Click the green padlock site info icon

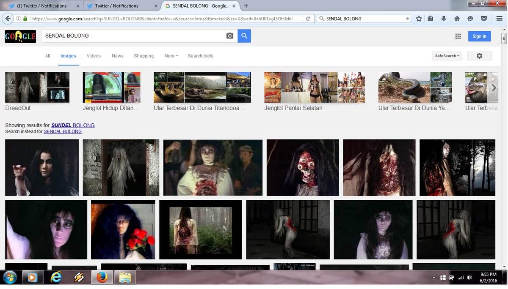click(x=25, y=19)
